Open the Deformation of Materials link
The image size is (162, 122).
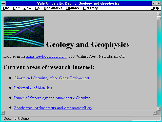pyautogui.click(x=33, y=88)
